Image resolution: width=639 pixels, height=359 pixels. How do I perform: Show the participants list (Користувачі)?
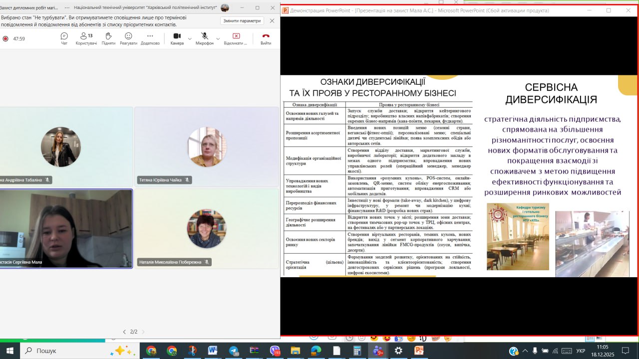point(86,38)
